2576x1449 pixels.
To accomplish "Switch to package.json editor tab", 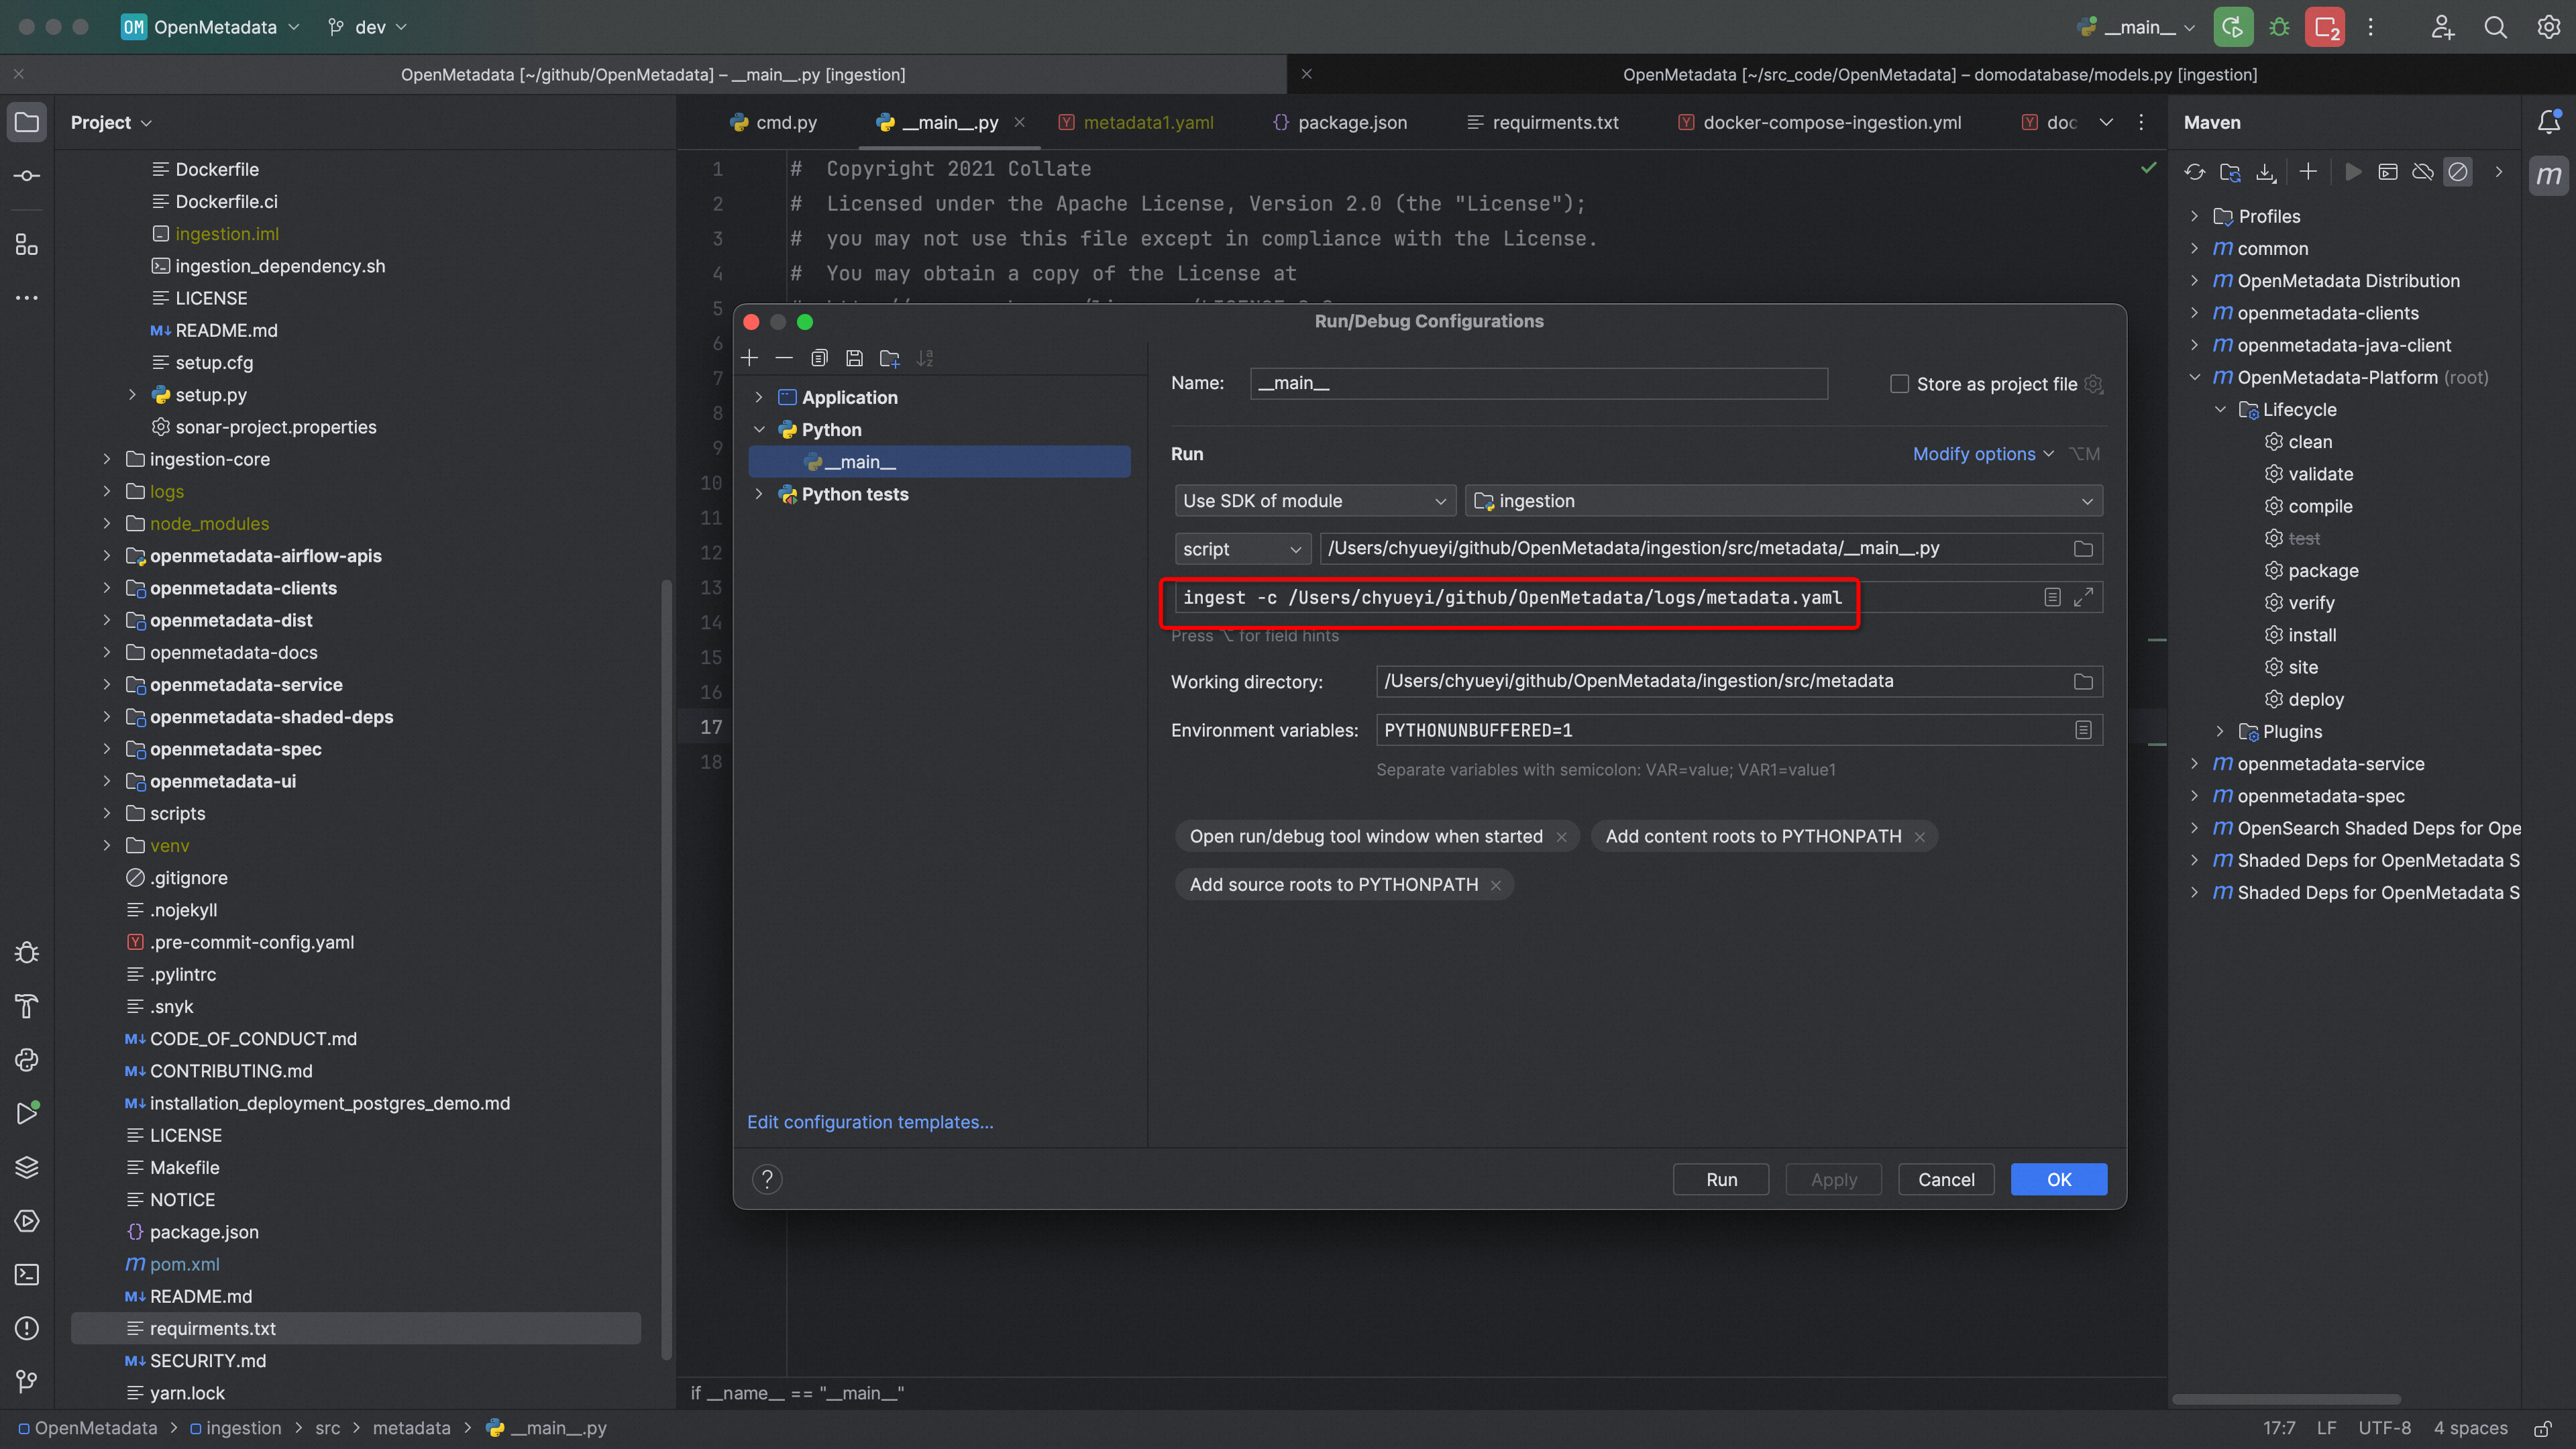I will 1340,122.
